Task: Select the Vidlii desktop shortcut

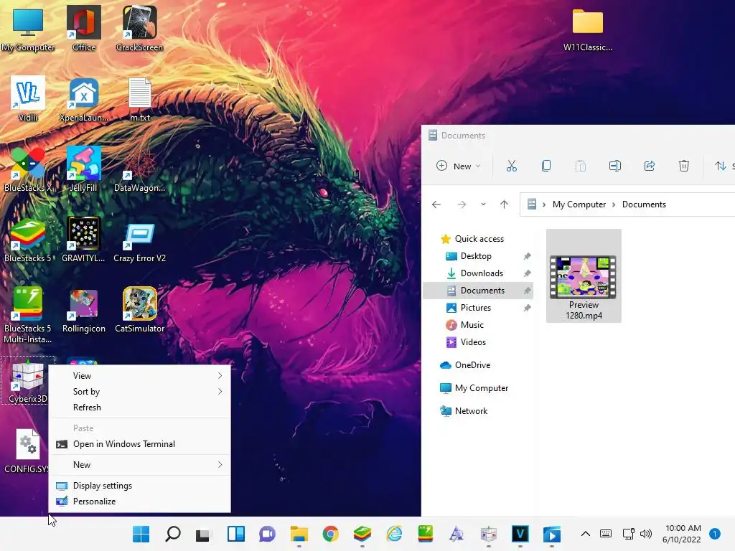Action: tap(28, 99)
